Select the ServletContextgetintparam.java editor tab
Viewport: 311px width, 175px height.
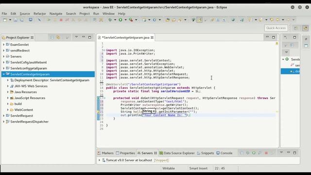(126, 37)
